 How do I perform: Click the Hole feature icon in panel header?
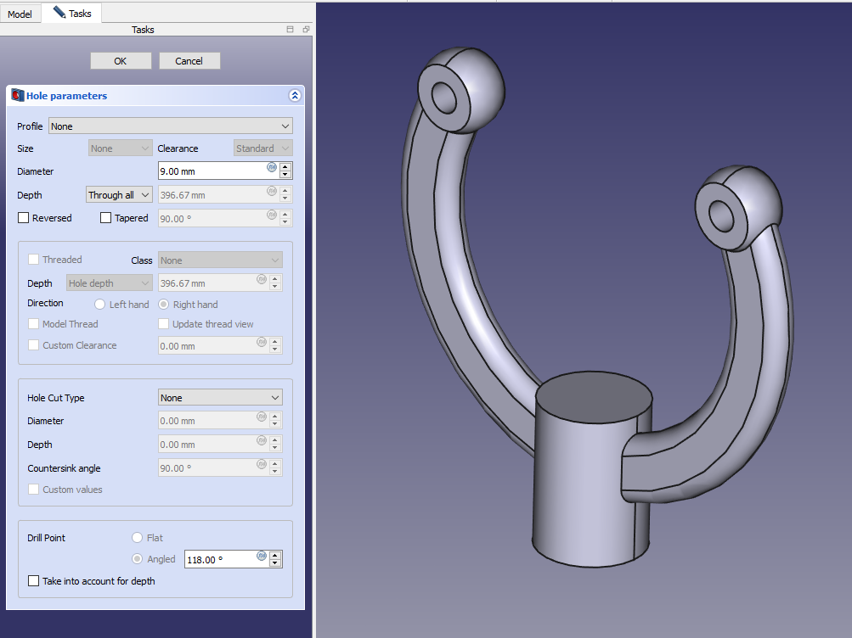pyautogui.click(x=17, y=96)
